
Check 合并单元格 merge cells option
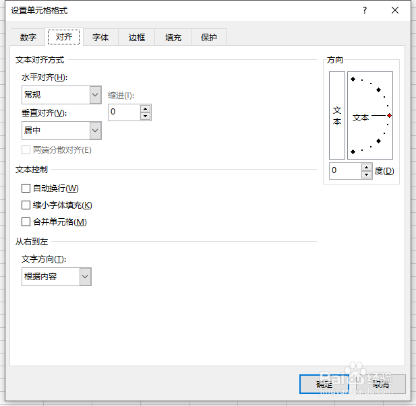[26, 222]
